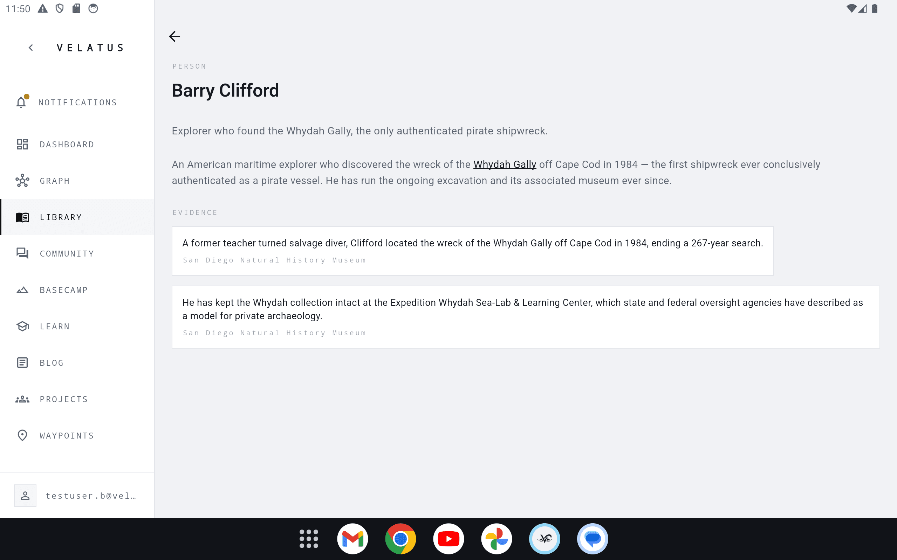The height and width of the screenshot is (560, 897).
Task: Open the app drawer grid in taskbar
Action: coord(309,539)
